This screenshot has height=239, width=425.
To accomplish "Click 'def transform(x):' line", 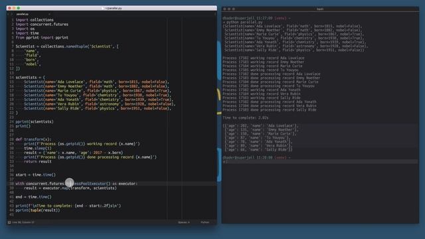I will (33, 139).
